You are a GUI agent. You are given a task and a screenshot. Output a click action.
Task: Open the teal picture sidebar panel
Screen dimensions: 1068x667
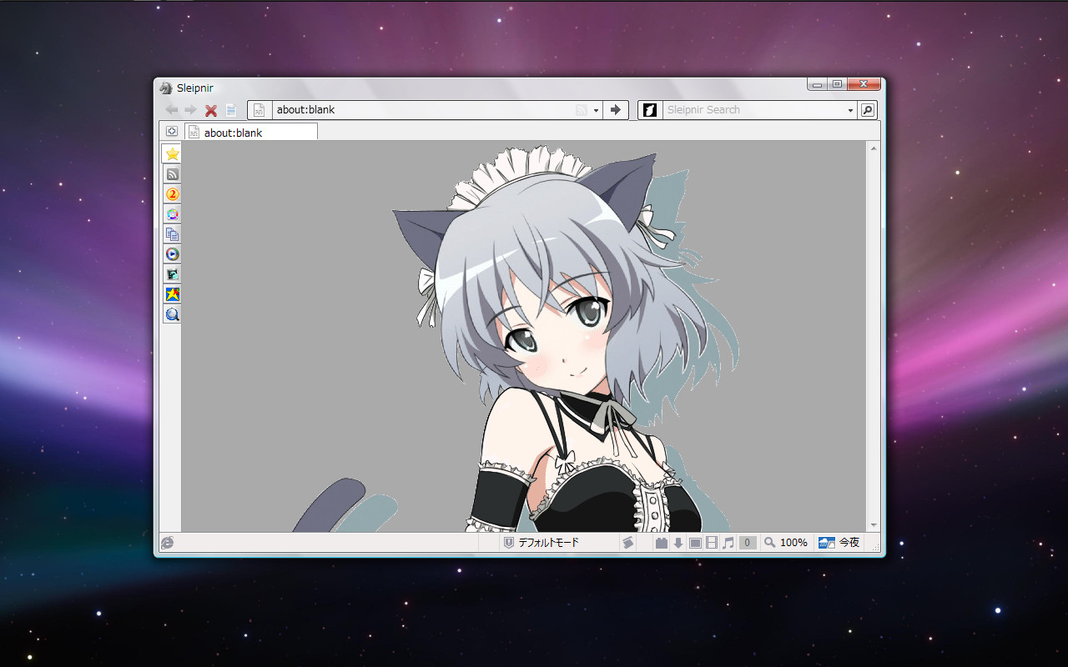pos(172,274)
